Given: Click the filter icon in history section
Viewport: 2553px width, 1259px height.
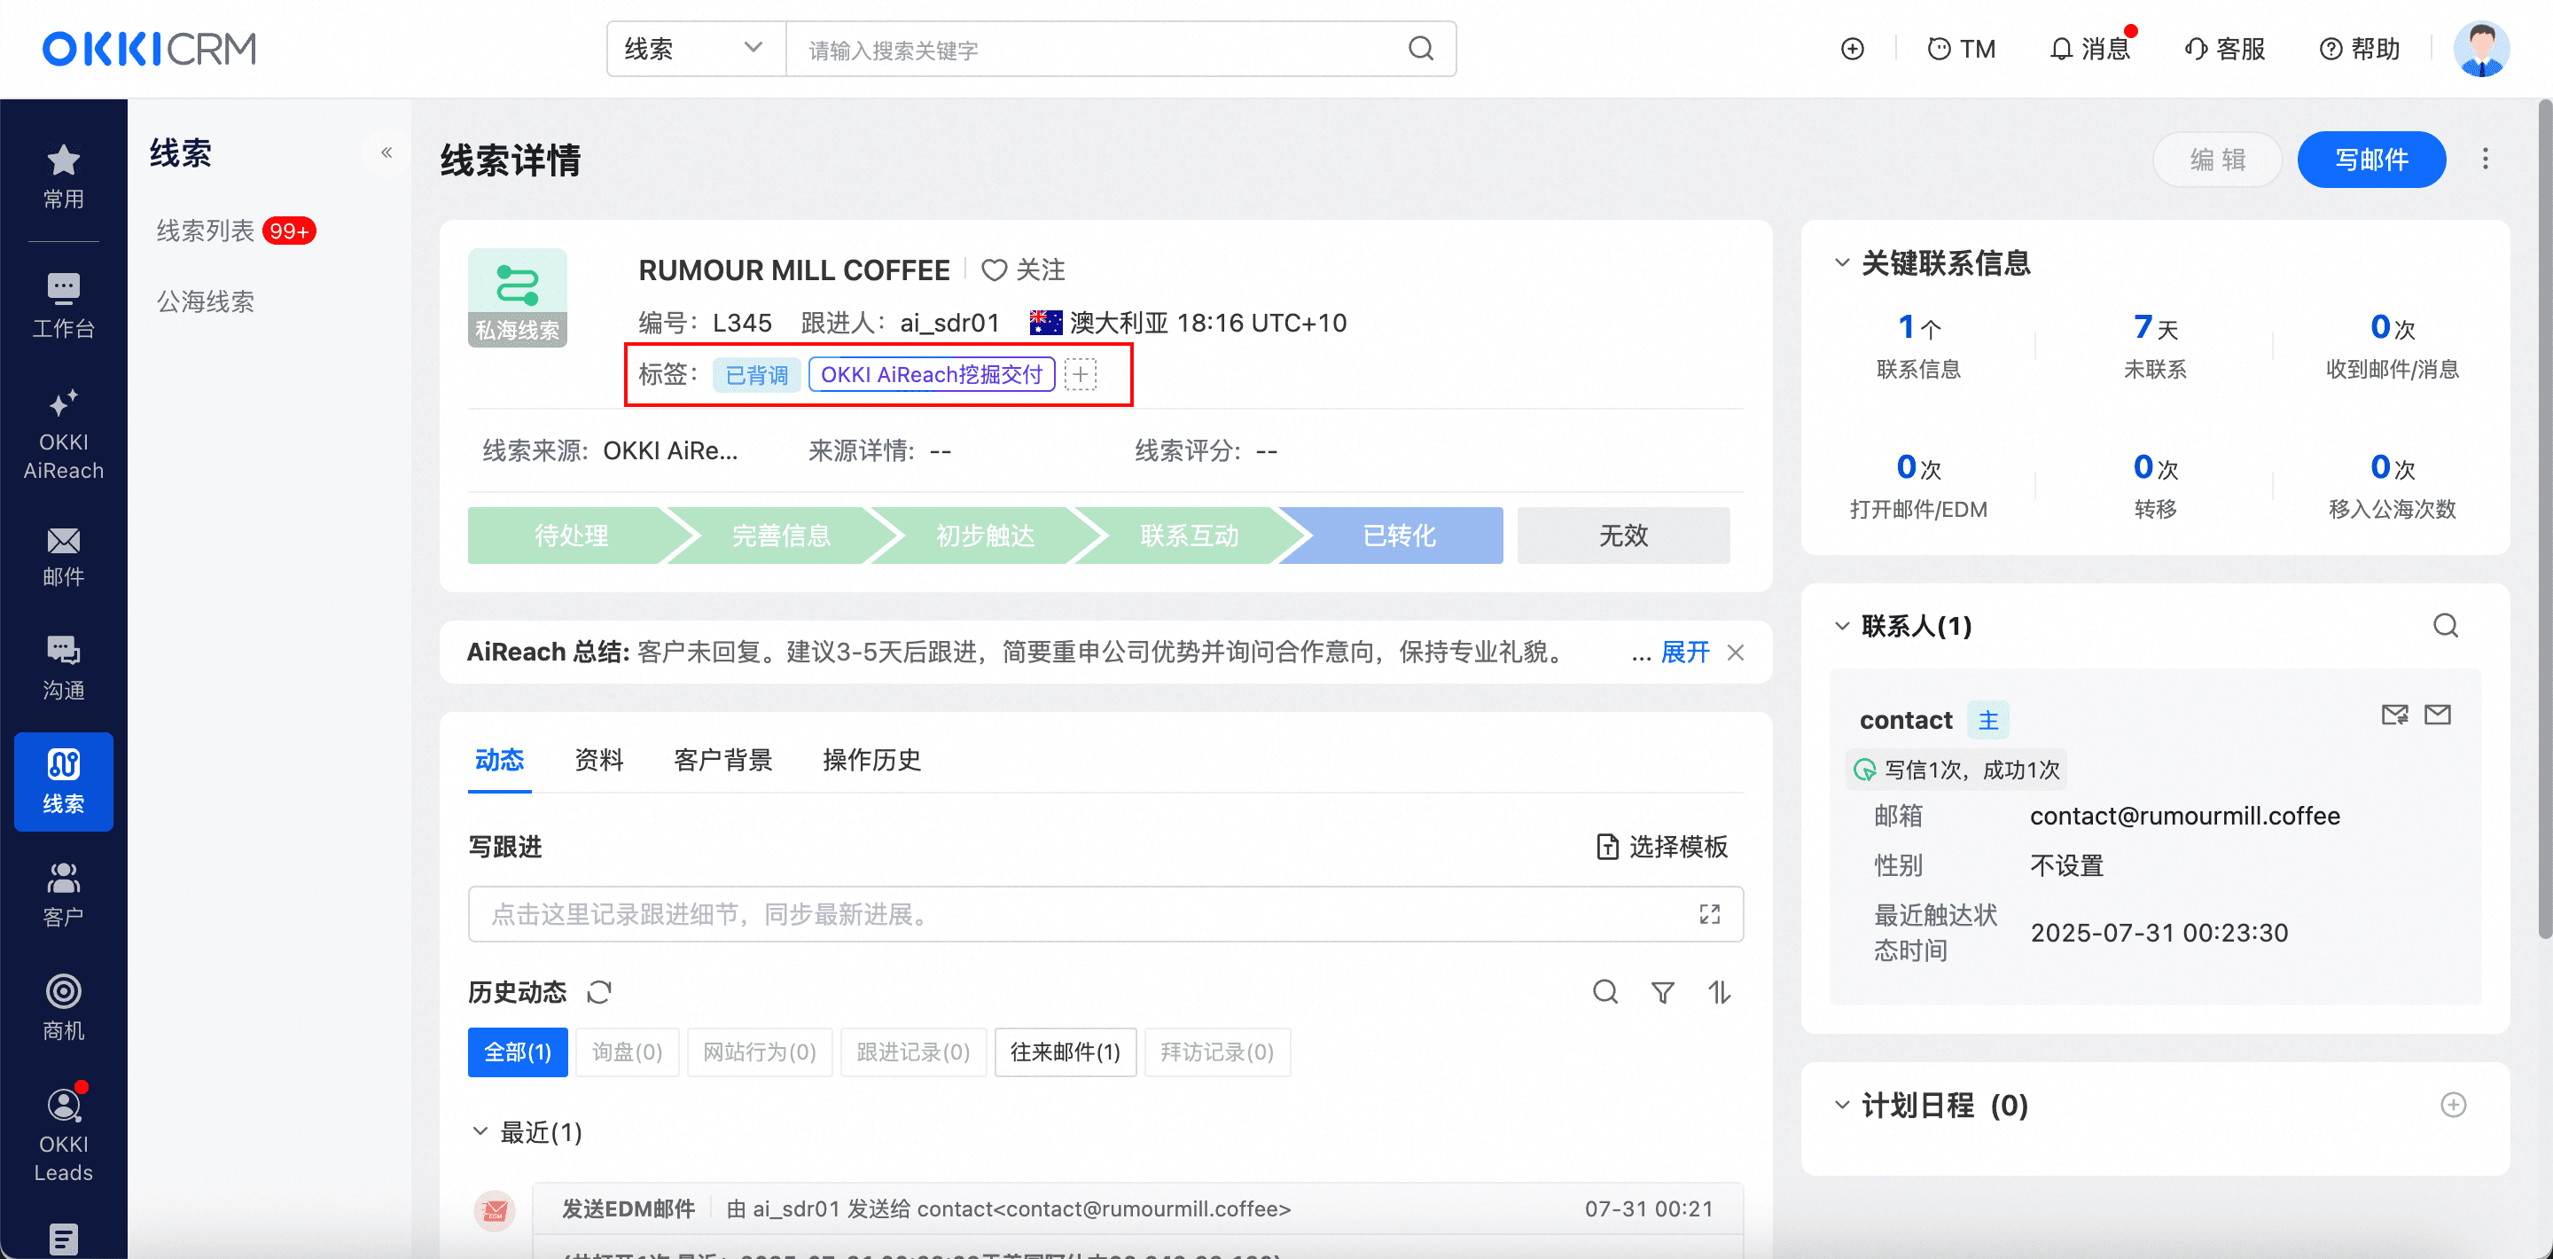Looking at the screenshot, I should click(1662, 992).
